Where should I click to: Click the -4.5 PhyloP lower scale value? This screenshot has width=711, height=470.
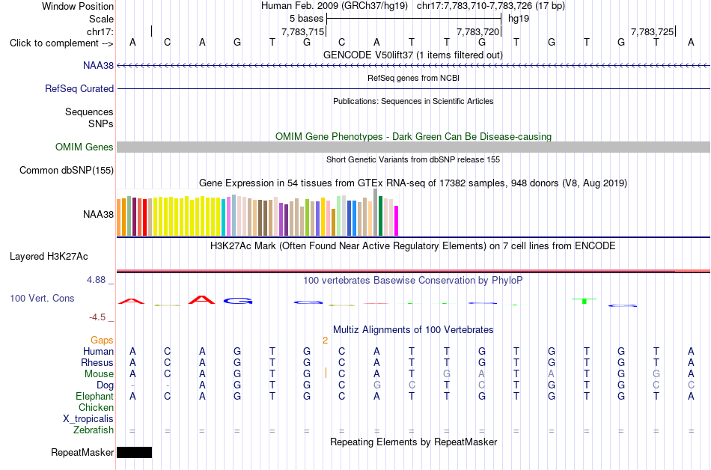tap(97, 317)
